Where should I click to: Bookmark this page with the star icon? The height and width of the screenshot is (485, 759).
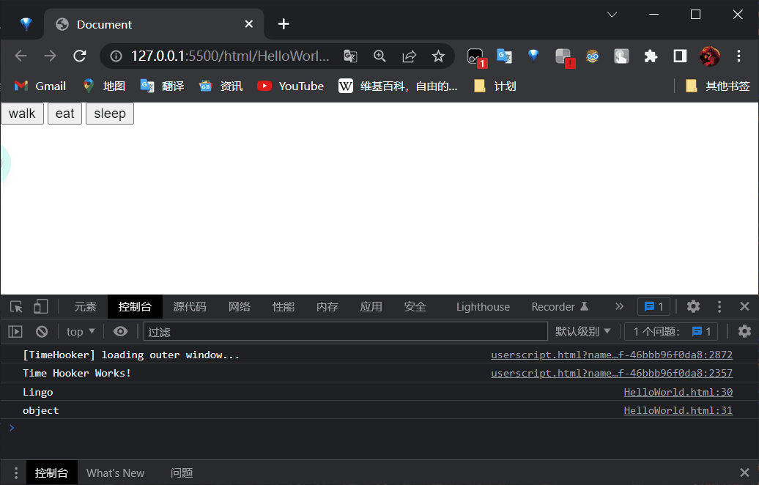[x=439, y=56]
